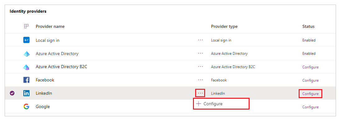Click the plus icon beside Configure popup
The image size is (340, 121).
point(198,104)
